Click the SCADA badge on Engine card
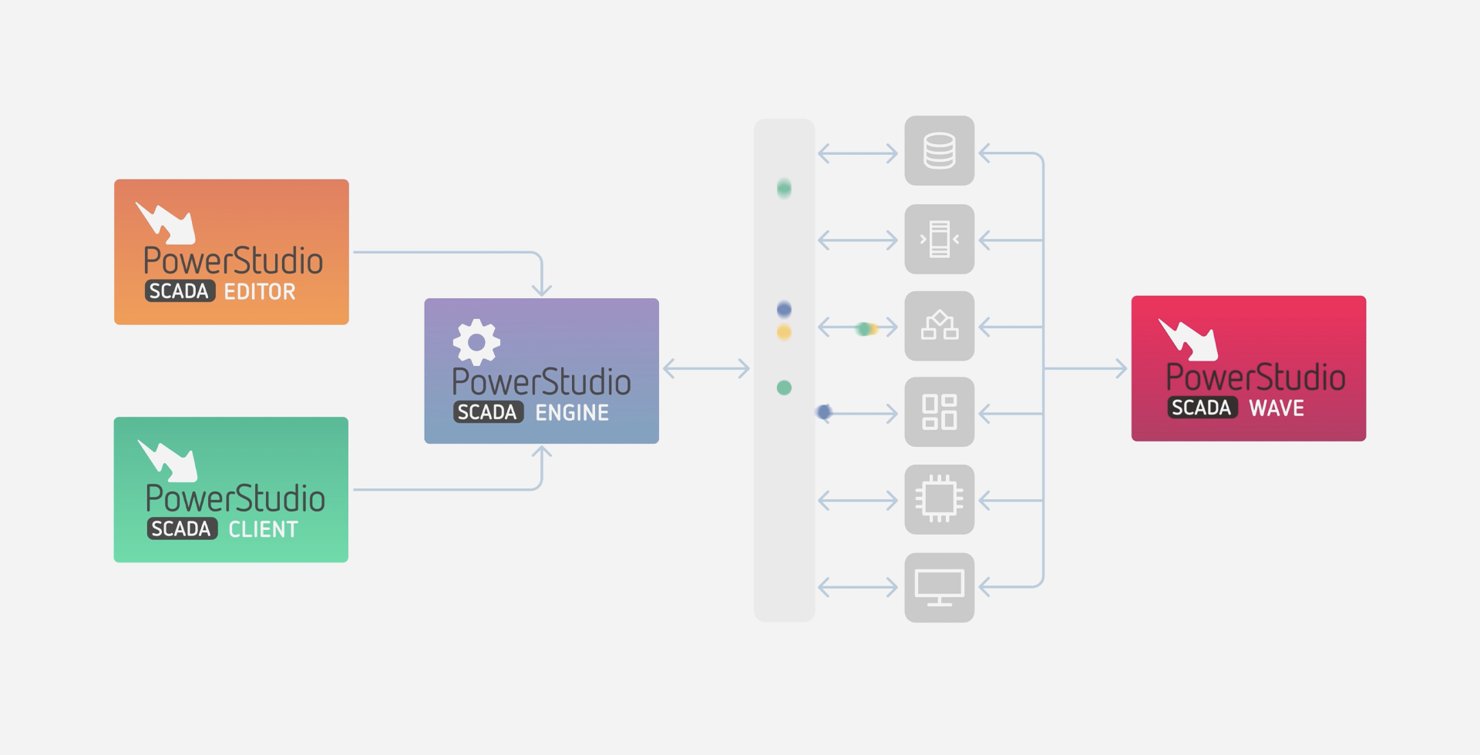 click(488, 412)
